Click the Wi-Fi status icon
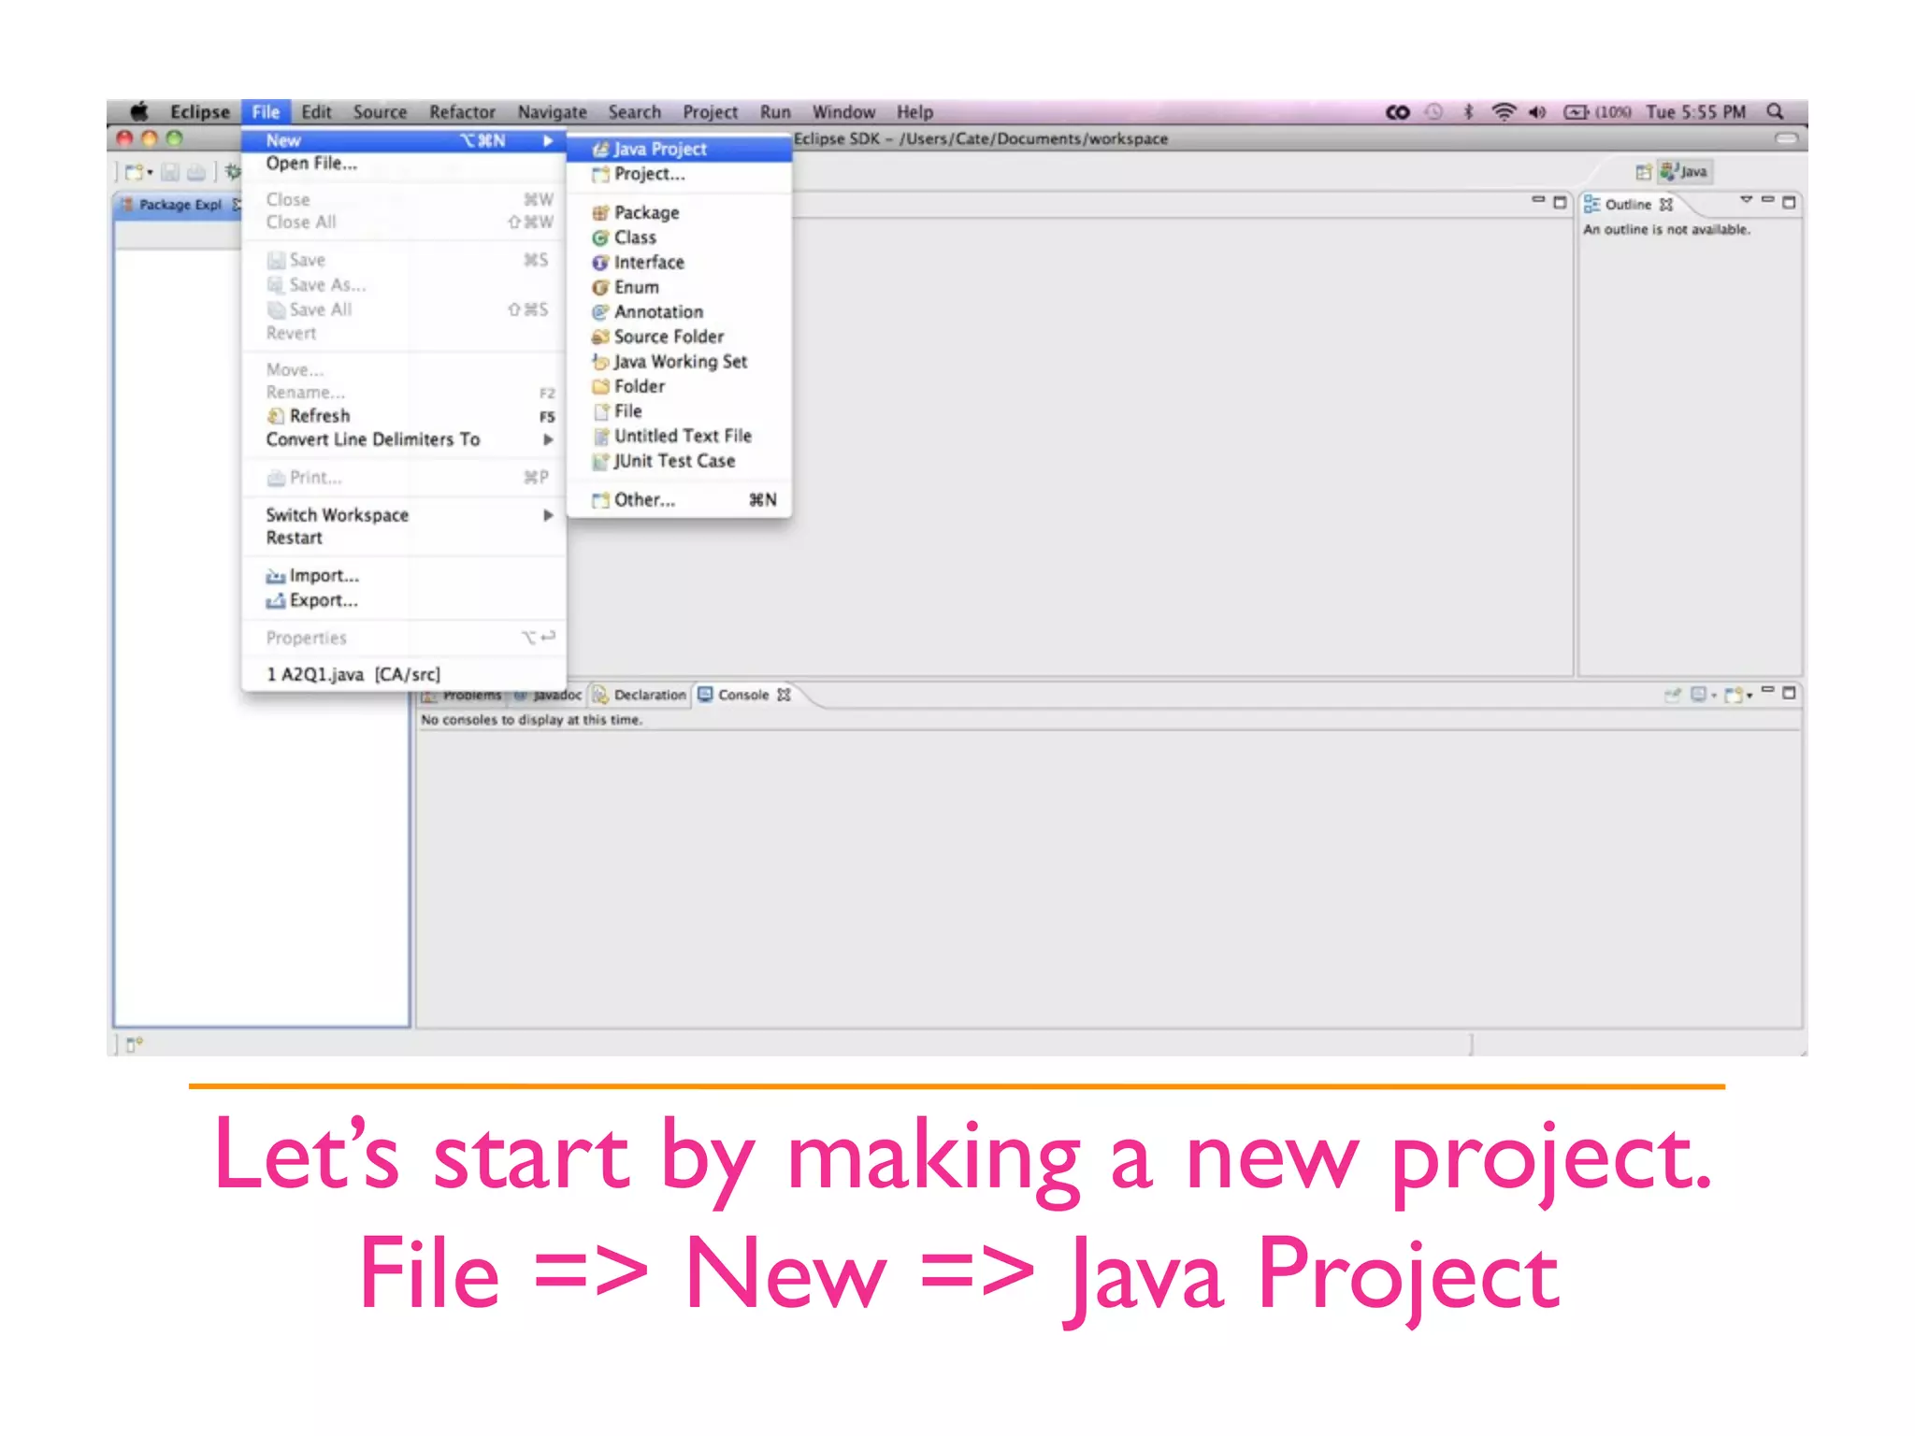1915x1436 pixels. (x=1503, y=112)
